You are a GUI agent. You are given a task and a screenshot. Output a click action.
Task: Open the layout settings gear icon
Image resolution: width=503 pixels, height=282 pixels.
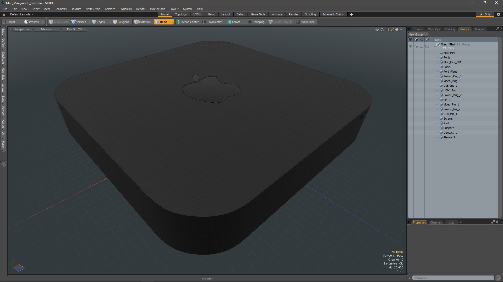tap(499, 14)
